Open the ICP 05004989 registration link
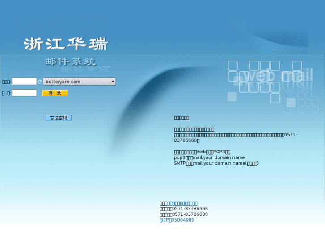 177,220
